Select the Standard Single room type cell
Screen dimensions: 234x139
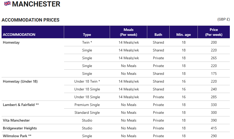pyautogui.click(x=87, y=113)
